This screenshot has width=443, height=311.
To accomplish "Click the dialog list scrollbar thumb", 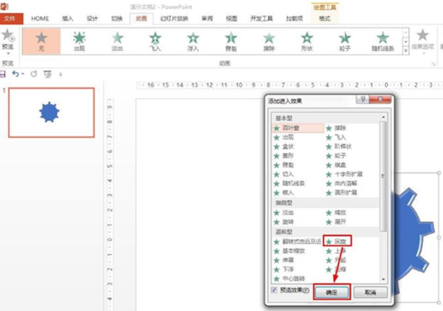I will pos(383,176).
